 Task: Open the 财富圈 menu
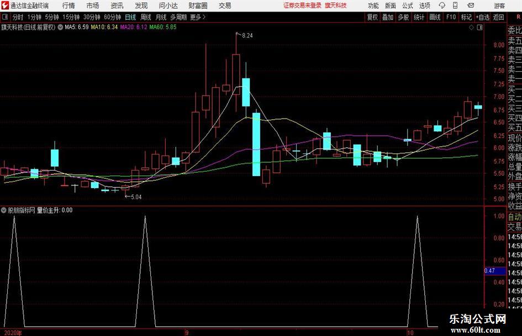198,6
